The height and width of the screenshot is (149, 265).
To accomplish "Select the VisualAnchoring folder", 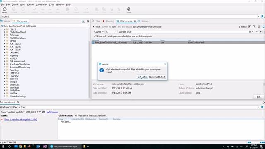I will [x=17, y=96].
